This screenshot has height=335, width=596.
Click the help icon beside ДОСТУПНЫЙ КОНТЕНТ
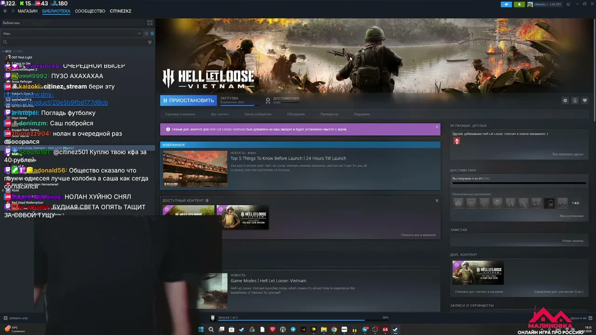207,201
